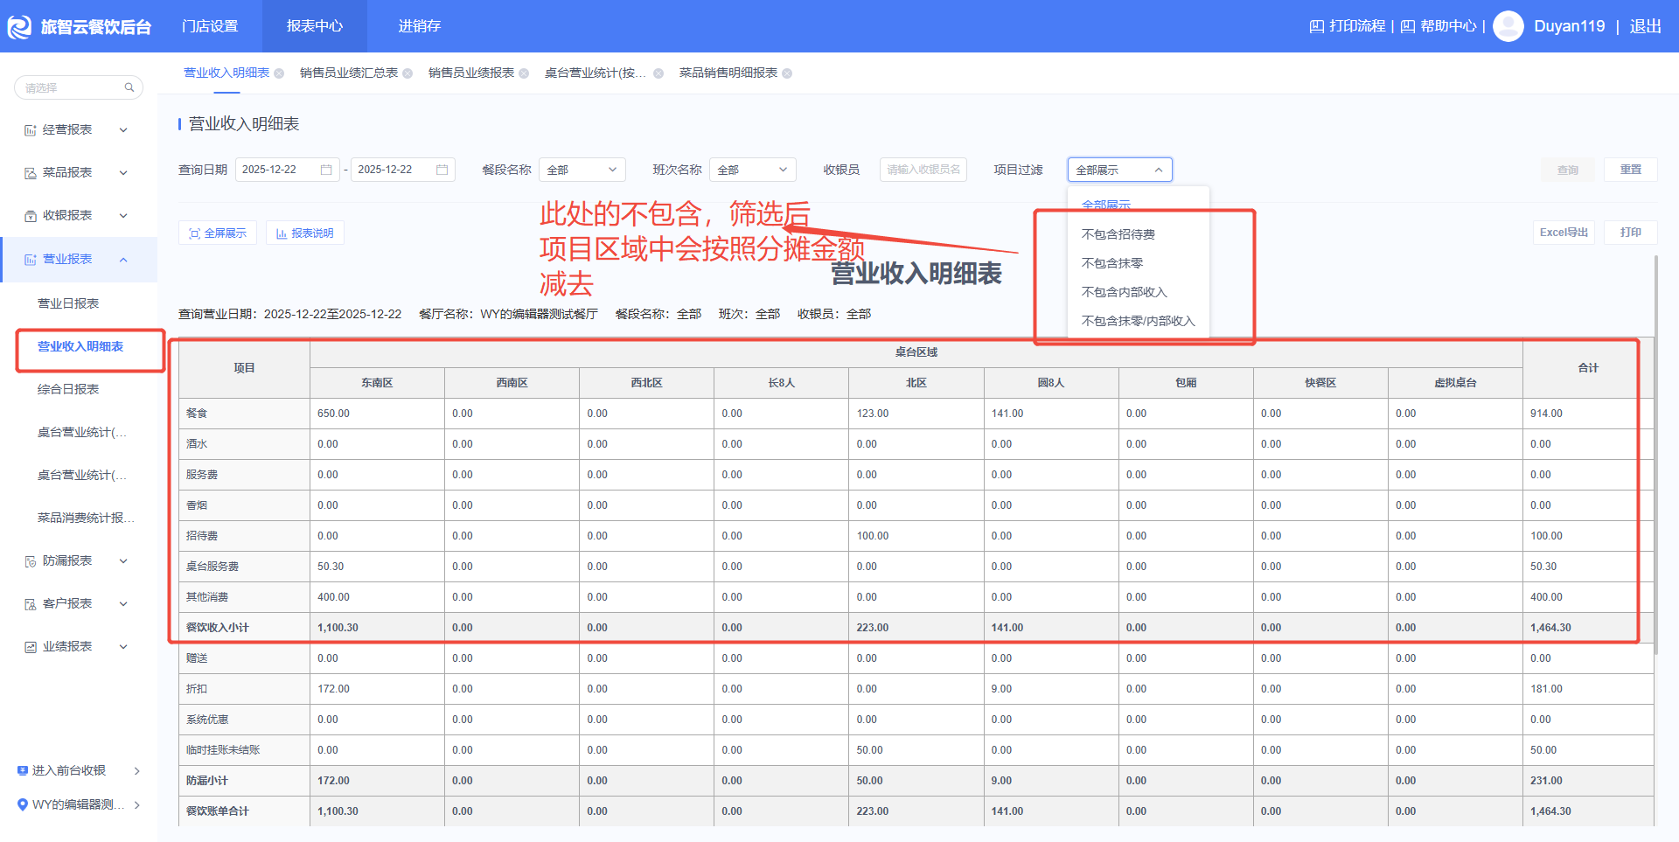
Task: Click Excel导出 button
Action: click(x=1564, y=233)
